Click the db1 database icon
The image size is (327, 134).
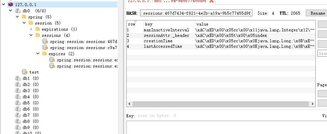[x=18, y=78]
